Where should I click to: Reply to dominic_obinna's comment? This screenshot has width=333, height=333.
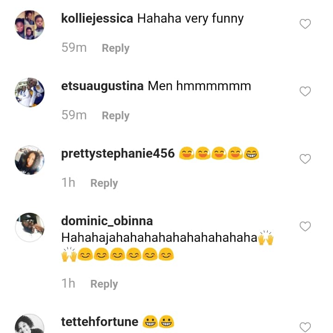[104, 284]
